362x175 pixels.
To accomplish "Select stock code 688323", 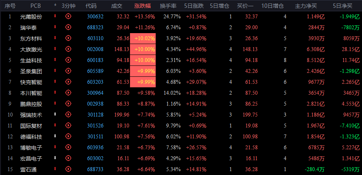I will click(x=95, y=28).
